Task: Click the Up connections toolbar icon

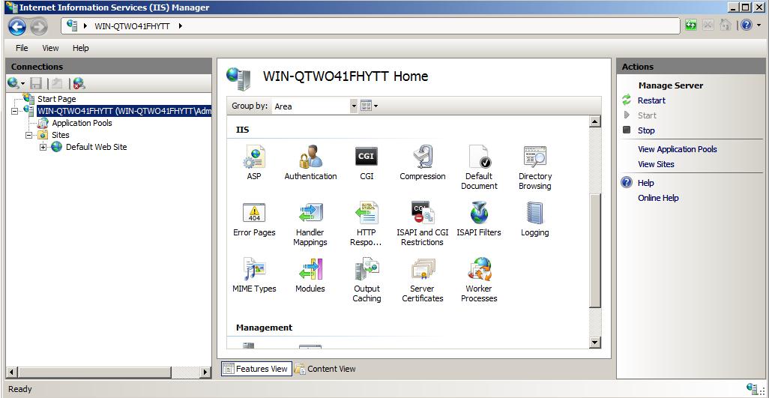Action: coord(57,83)
